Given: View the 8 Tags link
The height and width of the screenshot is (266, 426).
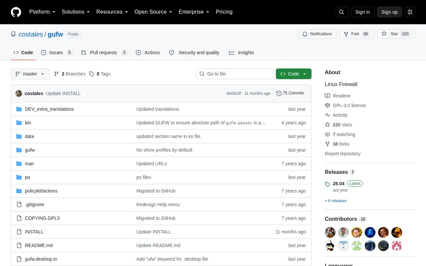Looking at the screenshot, I should click(x=100, y=74).
